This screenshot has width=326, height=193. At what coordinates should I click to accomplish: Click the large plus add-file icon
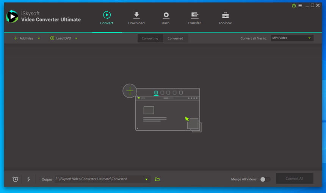coord(130,91)
